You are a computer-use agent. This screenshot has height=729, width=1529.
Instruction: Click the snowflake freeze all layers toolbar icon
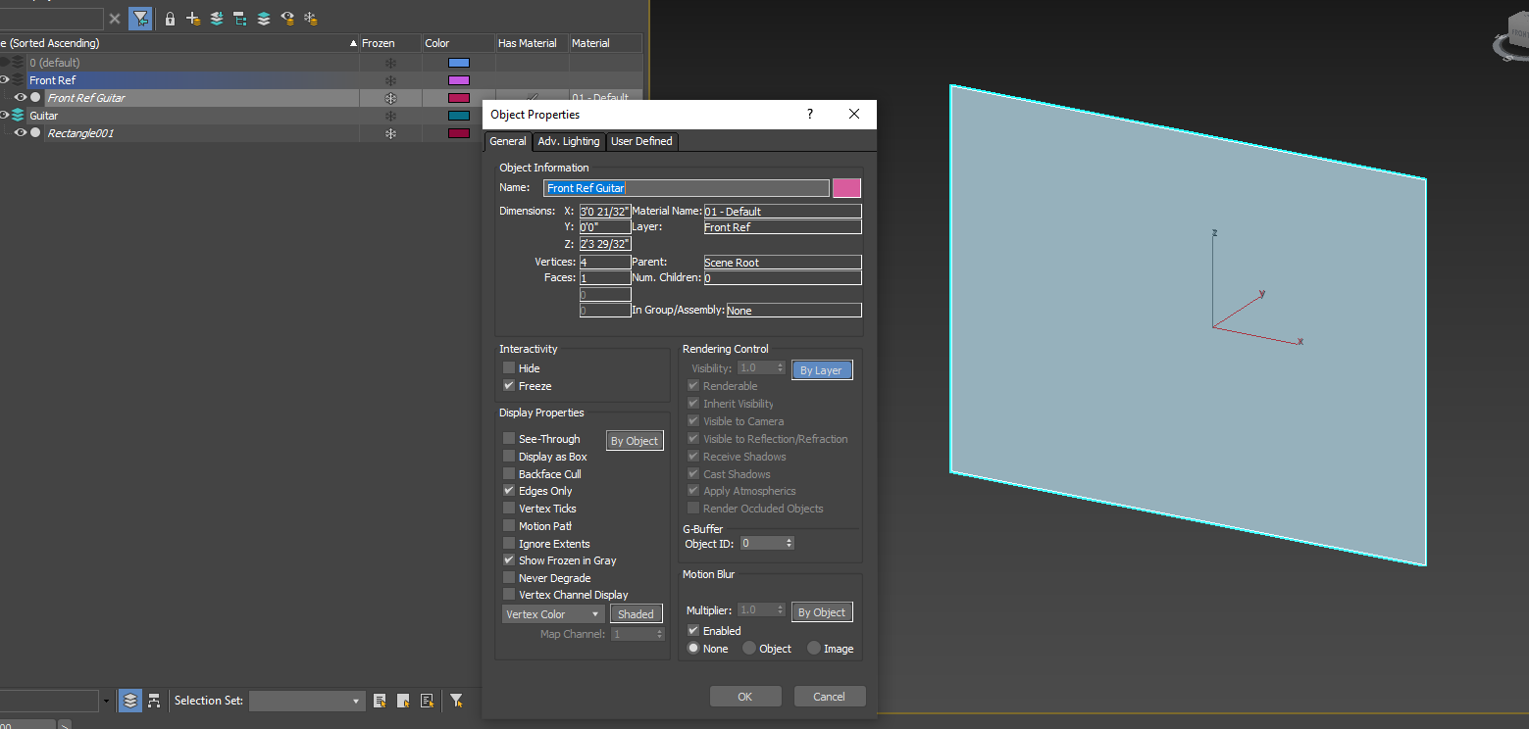click(311, 19)
